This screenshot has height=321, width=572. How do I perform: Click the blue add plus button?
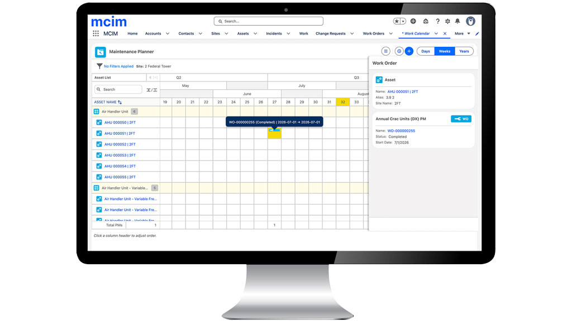[x=409, y=51]
